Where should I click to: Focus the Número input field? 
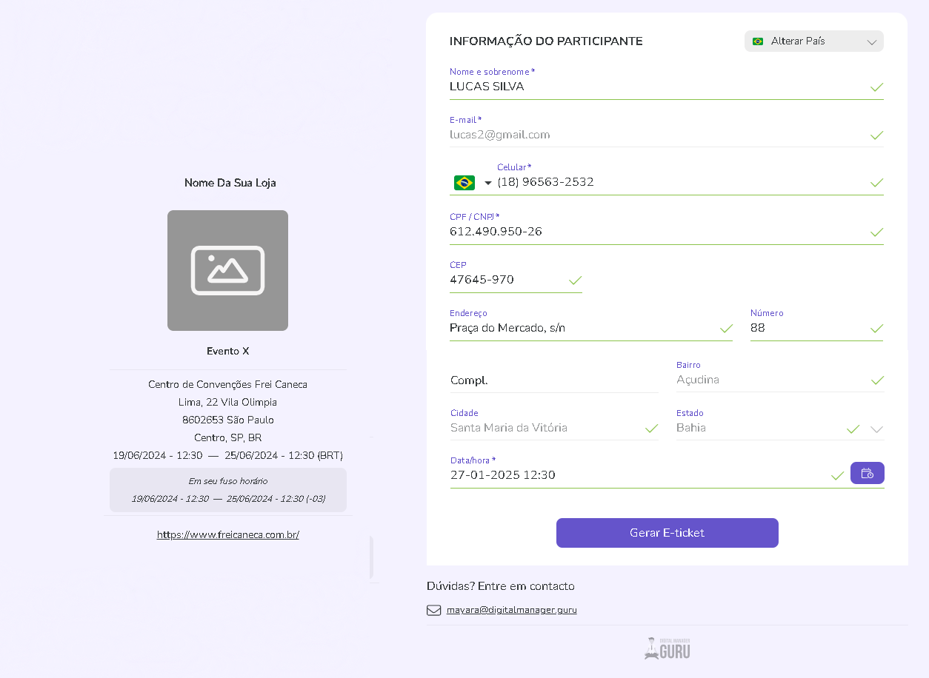(x=806, y=328)
